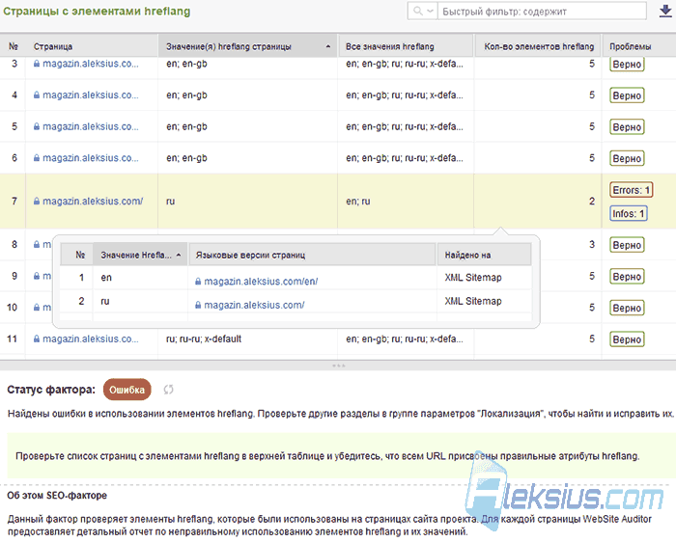The height and width of the screenshot is (542, 676).
Task: Select 'XML Sitemap' in popup row 2
Action: [473, 301]
